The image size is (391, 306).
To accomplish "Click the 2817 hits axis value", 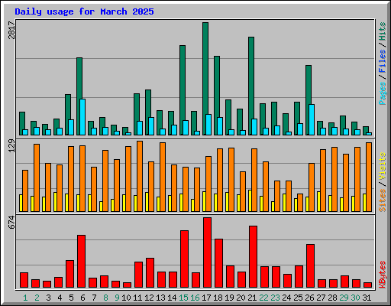I will click(11, 30).
